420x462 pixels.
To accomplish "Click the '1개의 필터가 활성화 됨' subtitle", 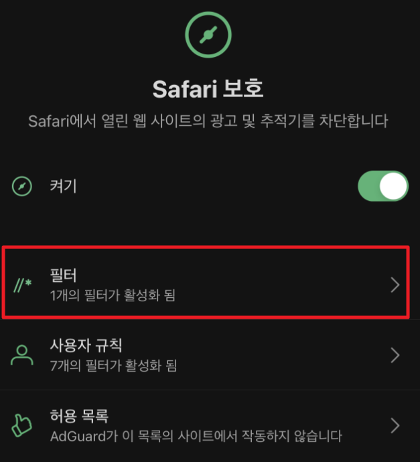I will click(x=113, y=295).
